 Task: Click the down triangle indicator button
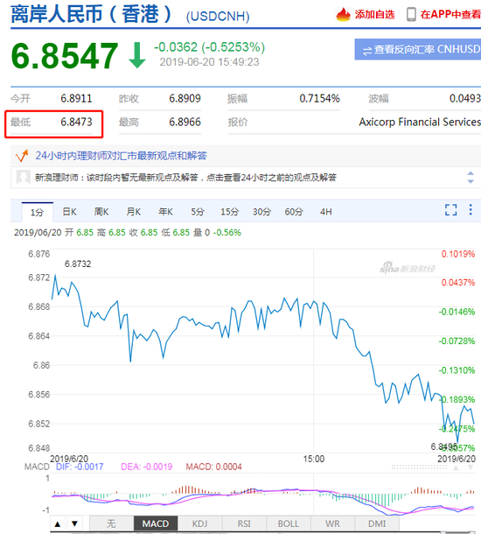(75, 523)
